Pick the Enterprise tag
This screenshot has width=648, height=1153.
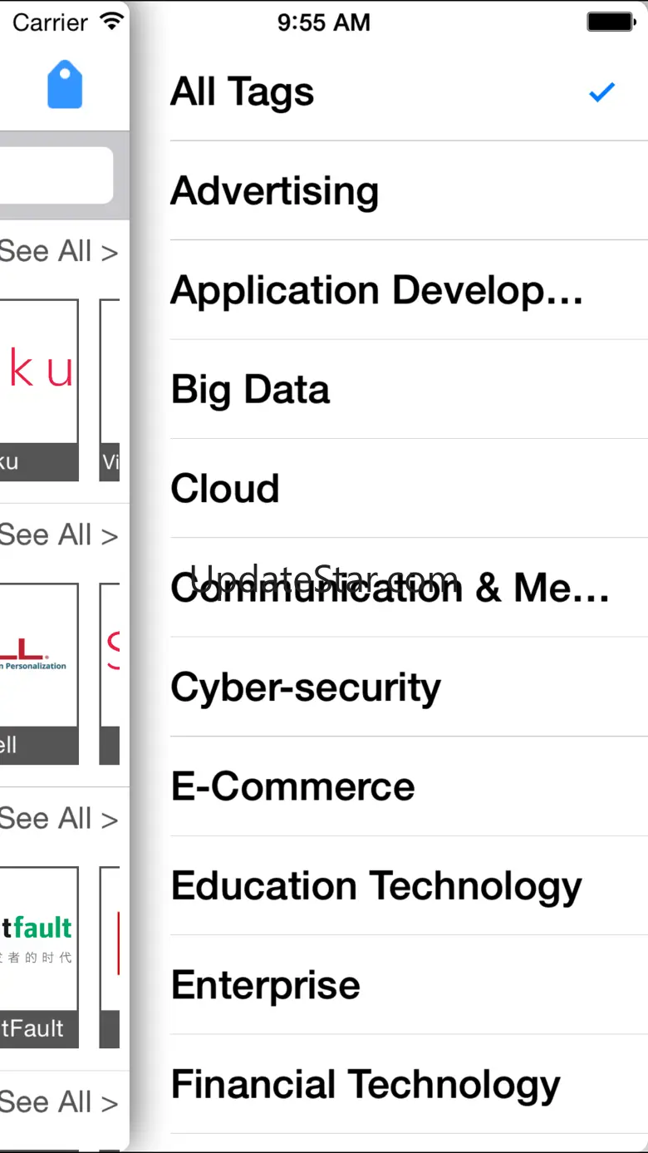click(x=266, y=985)
